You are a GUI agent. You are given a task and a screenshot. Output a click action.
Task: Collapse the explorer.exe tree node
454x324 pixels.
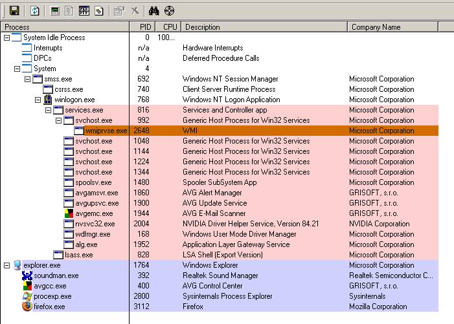(x=6, y=265)
